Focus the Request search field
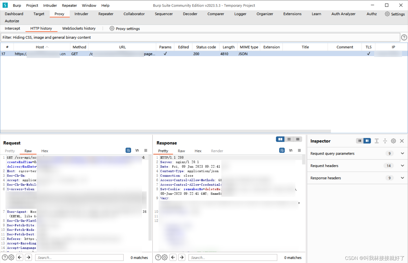Viewport: 408px width, 263px height. [80, 257]
